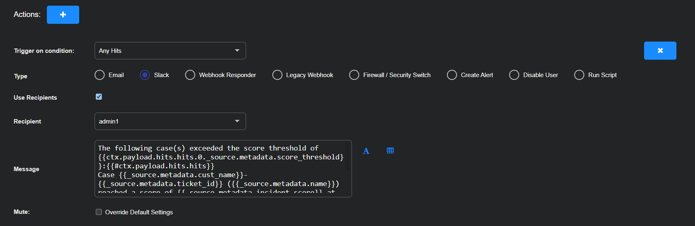The width and height of the screenshot is (695, 226).
Task: Select Legacy Webhook radio button
Action: click(277, 75)
